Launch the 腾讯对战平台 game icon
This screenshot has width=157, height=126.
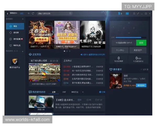[15, 62]
